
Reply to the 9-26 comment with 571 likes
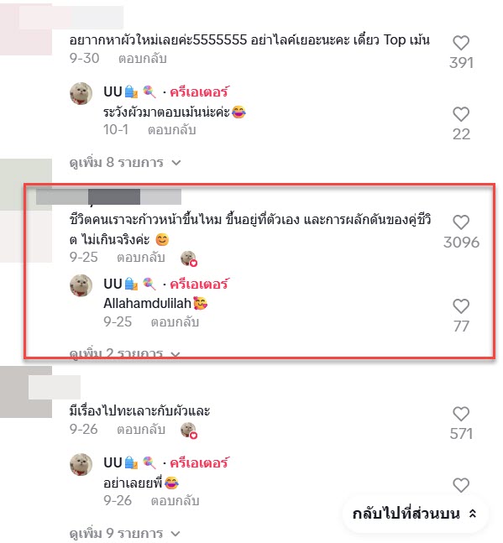coord(141,430)
